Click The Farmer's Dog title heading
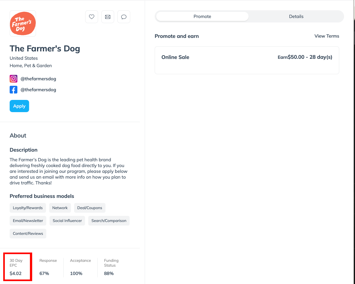The width and height of the screenshot is (355, 284). (45, 49)
